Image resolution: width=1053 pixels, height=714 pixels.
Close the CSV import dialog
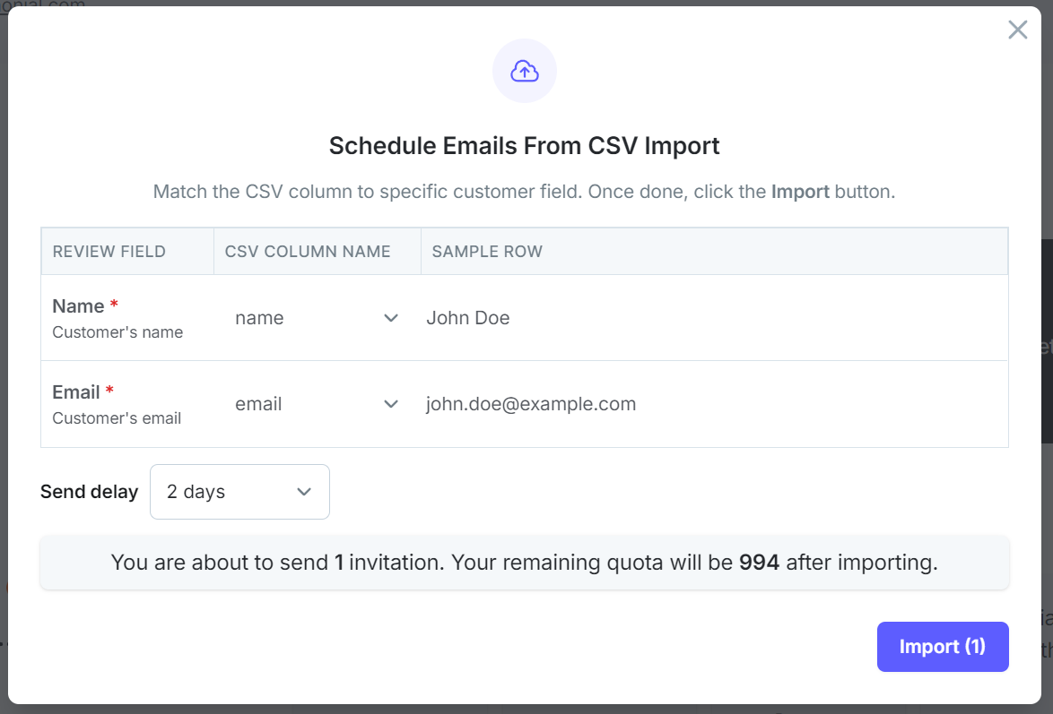click(1017, 30)
